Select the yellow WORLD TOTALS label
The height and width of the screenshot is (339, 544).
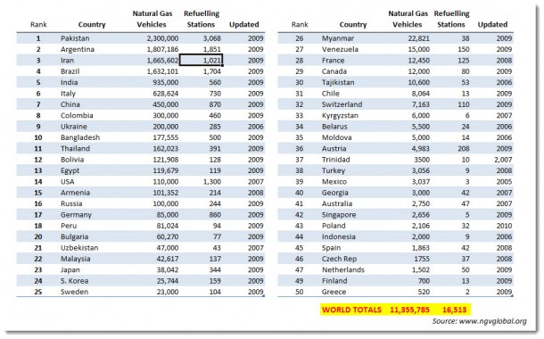pyautogui.click(x=351, y=310)
